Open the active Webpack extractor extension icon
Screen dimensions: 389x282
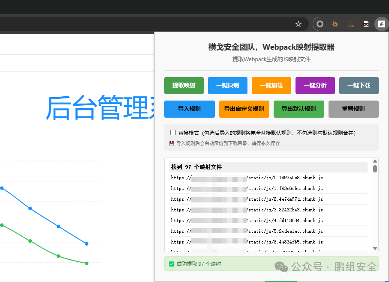pos(381,24)
